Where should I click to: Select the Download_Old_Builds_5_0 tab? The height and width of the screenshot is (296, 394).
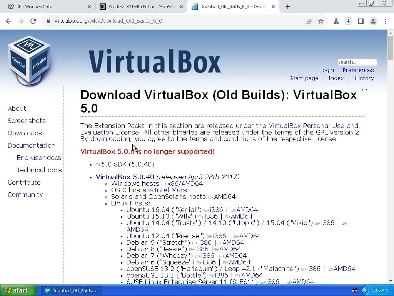(233, 7)
